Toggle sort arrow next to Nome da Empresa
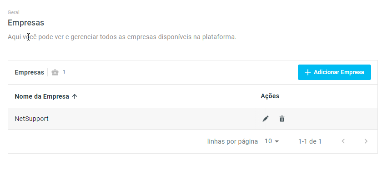 point(75,96)
